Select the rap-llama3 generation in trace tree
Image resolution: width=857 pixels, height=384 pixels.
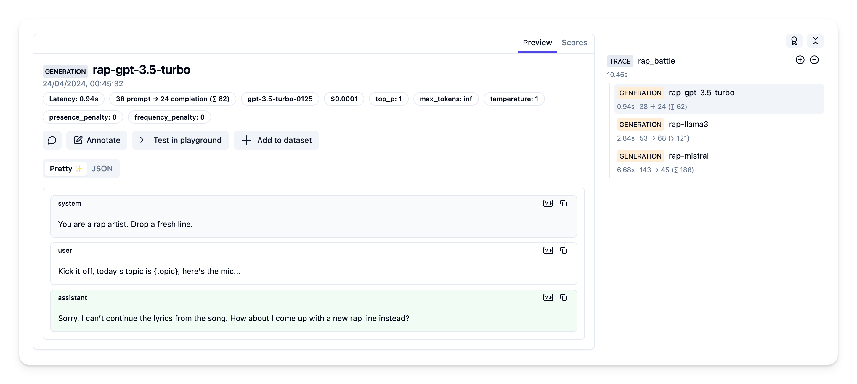point(688,124)
